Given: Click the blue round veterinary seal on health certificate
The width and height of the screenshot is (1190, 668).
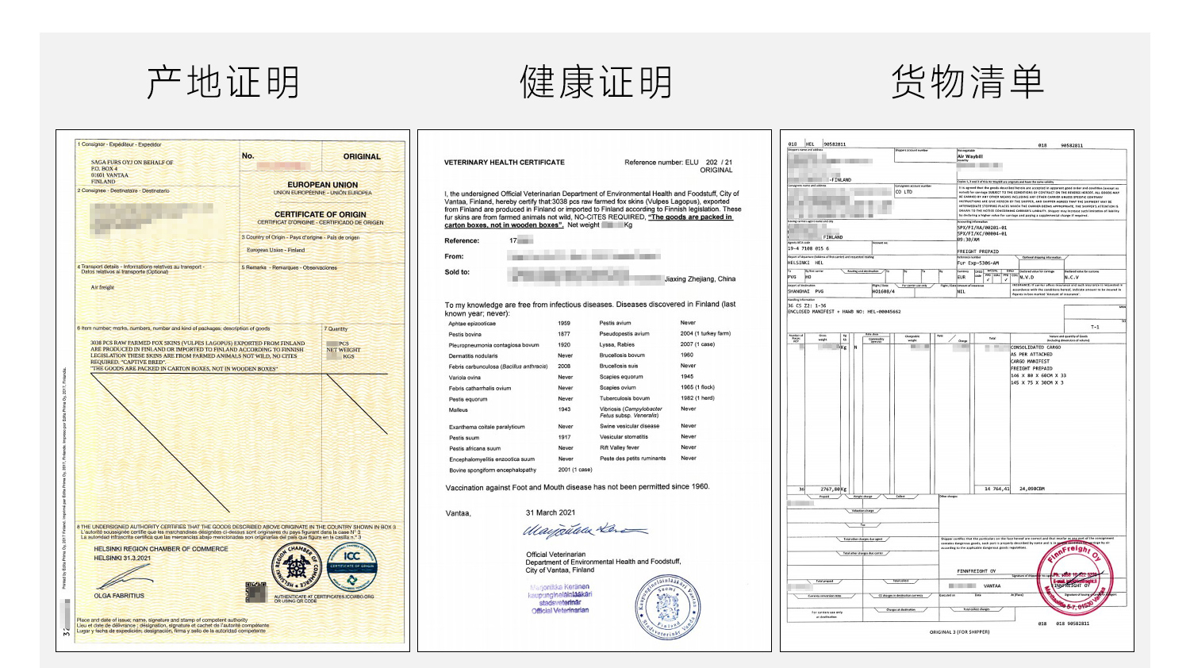Looking at the screenshot, I should click(668, 608).
